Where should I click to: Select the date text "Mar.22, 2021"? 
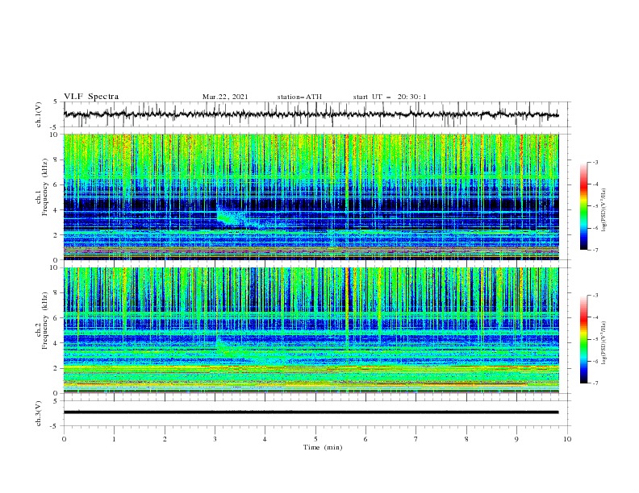(x=225, y=97)
